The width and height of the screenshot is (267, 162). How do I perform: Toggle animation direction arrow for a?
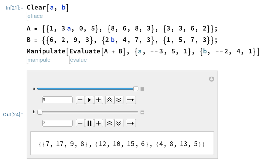[131, 100]
